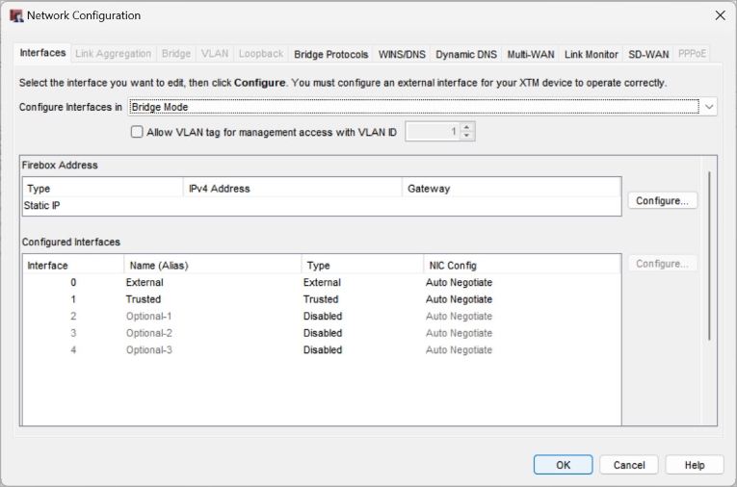Switch to the Bridge Protocols tab
The height and width of the screenshot is (487, 737).
click(x=330, y=54)
